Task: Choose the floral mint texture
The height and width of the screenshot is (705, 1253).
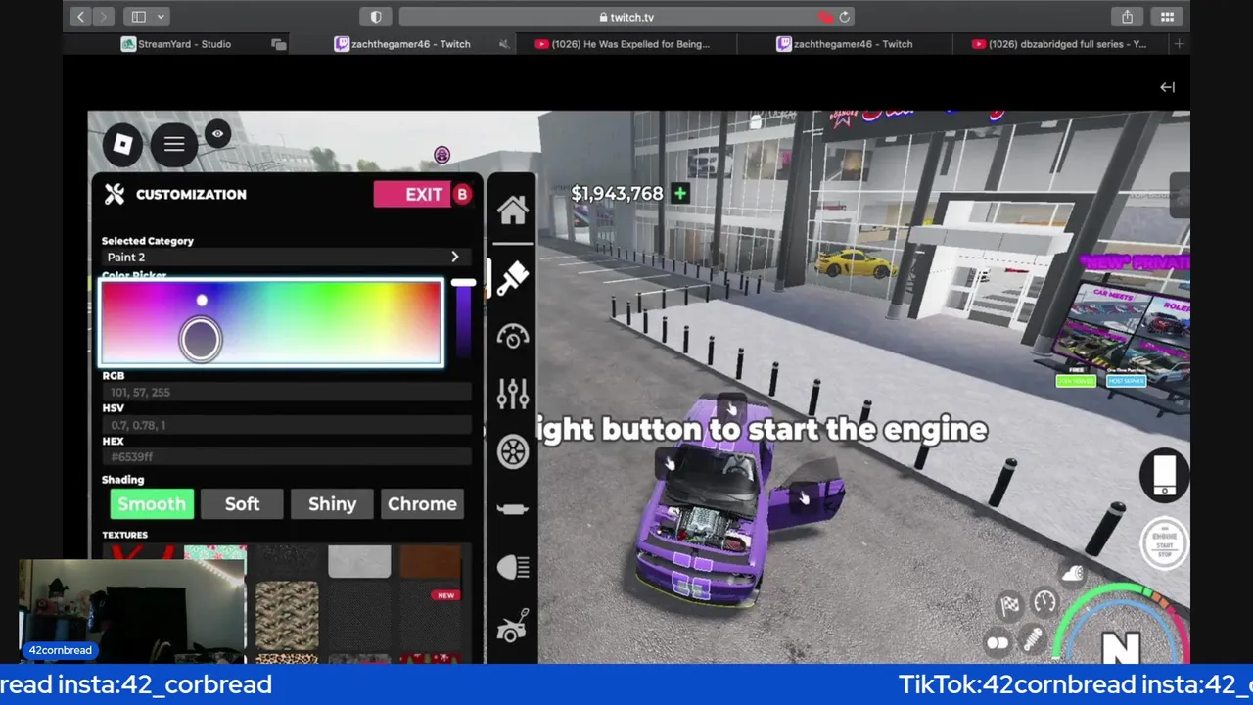Action: 215,553
